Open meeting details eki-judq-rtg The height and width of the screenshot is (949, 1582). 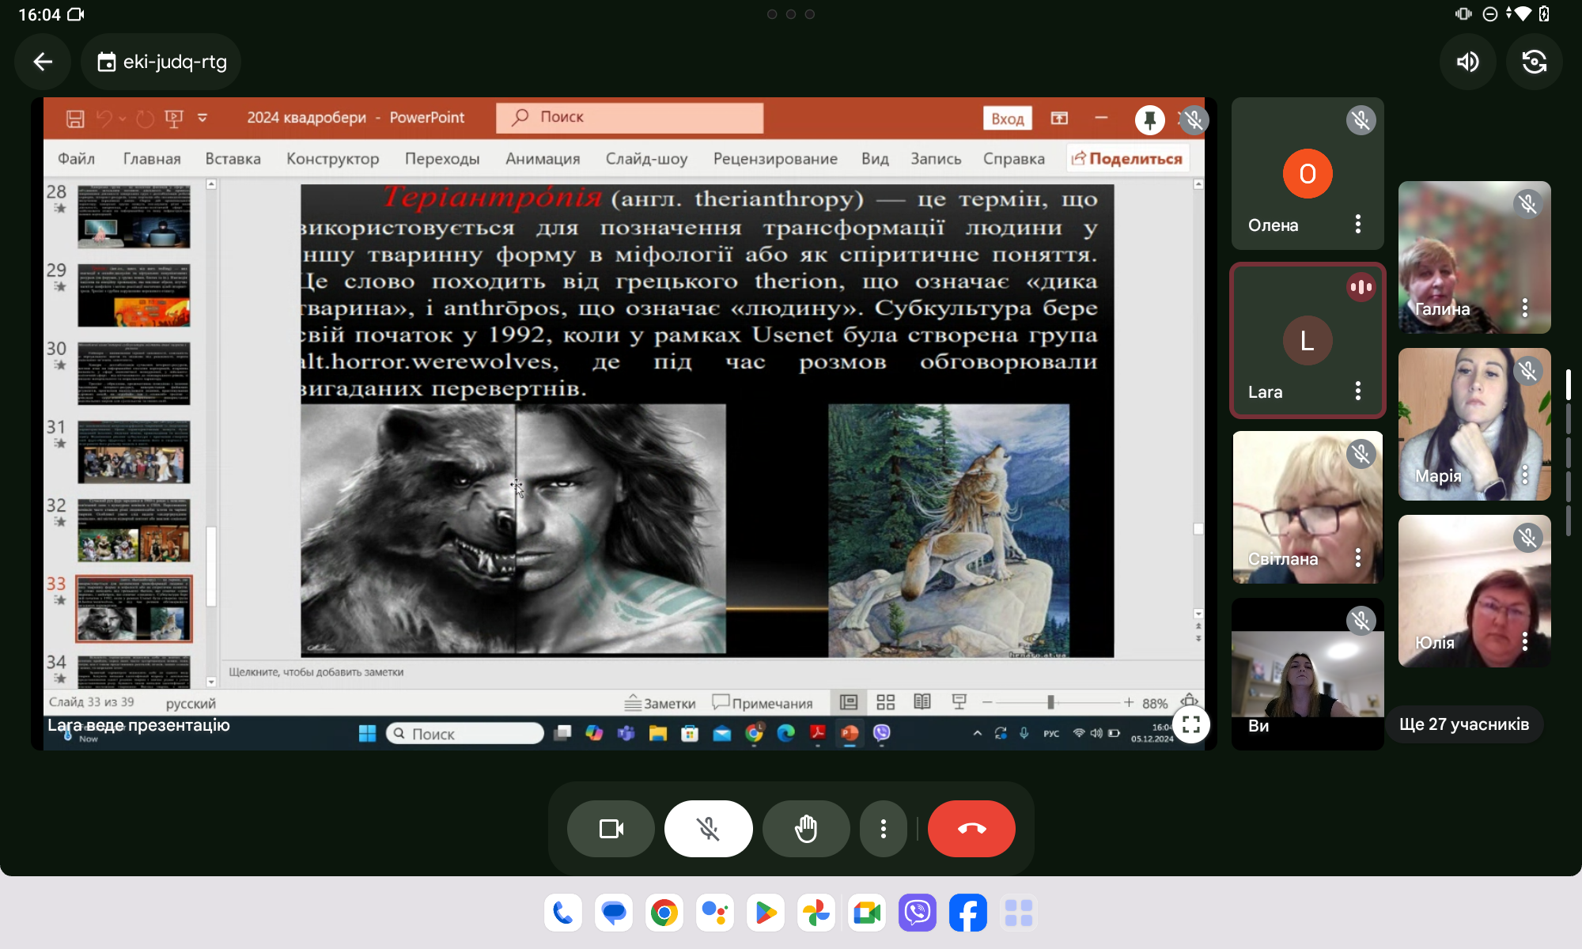click(161, 62)
